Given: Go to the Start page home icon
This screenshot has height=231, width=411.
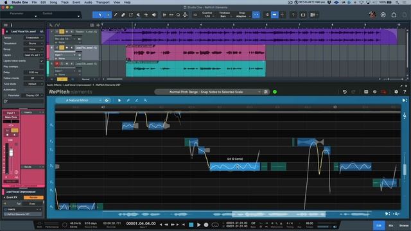Looking at the screenshot, I should [394, 15].
